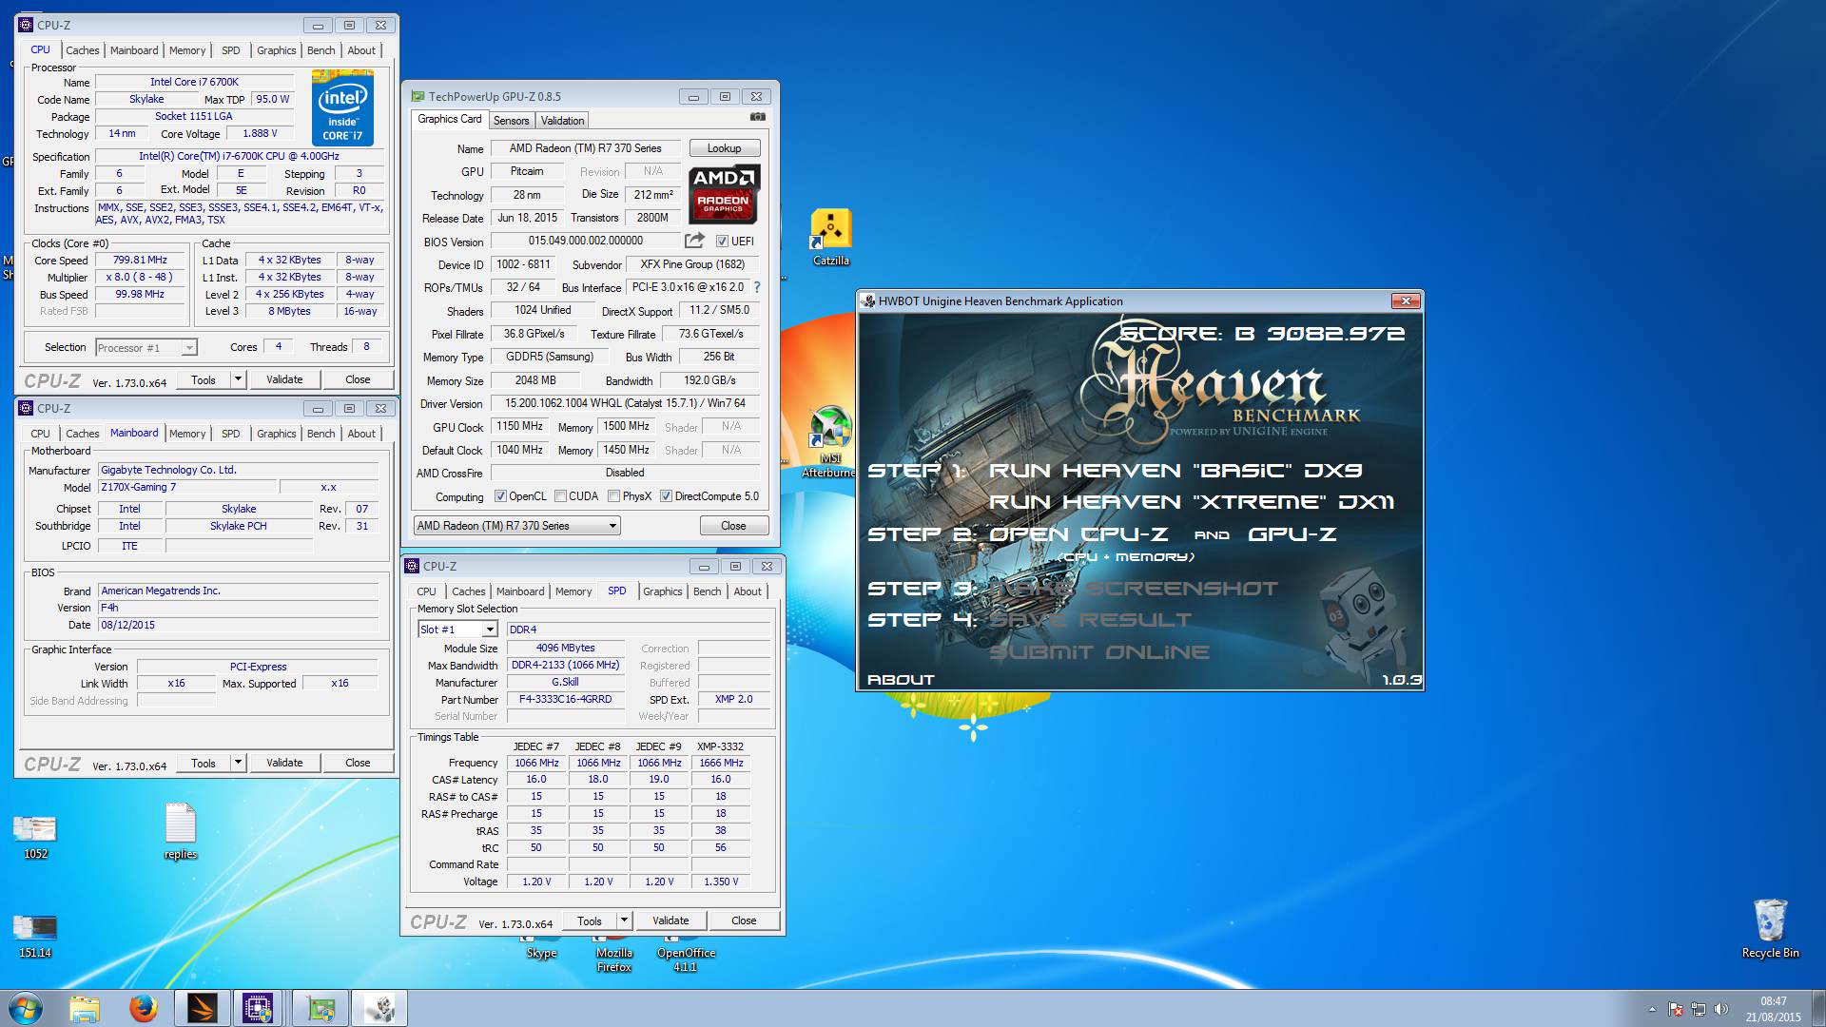Launch Firefox from the taskbar
This screenshot has height=1027, width=1826.
[144, 1008]
